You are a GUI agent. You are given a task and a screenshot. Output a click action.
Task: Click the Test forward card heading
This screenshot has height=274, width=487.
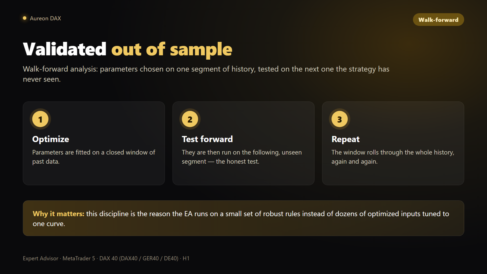pos(207,139)
